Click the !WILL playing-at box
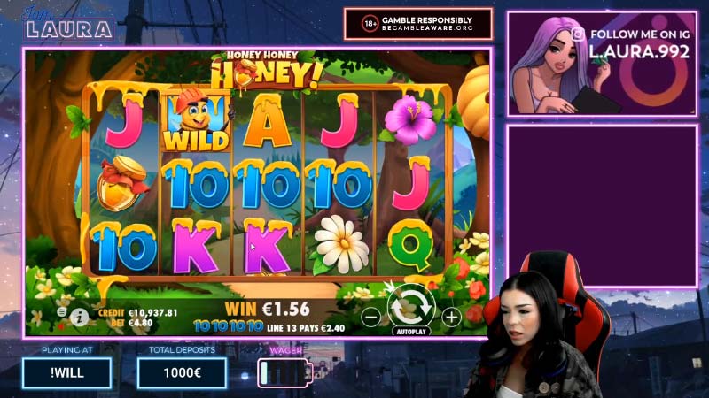Image resolution: width=709 pixels, height=398 pixels. click(x=67, y=372)
